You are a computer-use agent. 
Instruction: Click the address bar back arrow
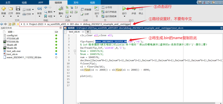[2, 24]
